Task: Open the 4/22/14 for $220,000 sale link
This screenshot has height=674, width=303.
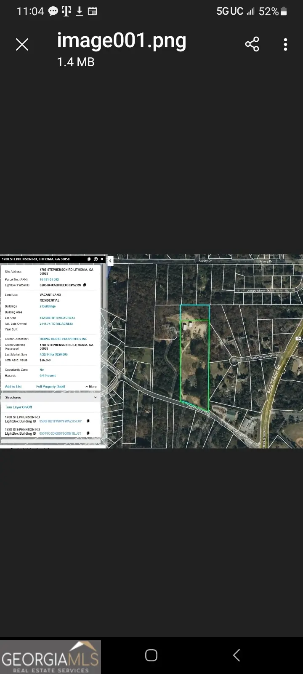Action: (x=53, y=354)
